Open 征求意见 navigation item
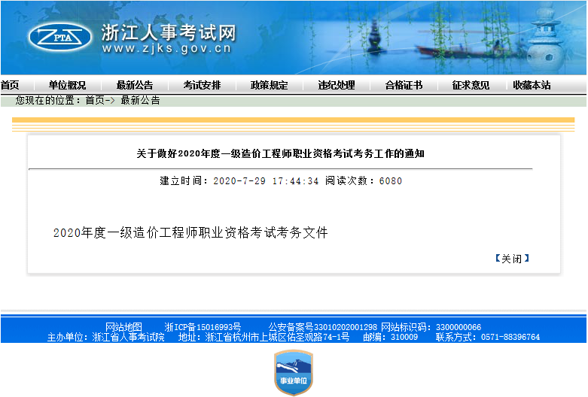The width and height of the screenshot is (588, 397). pos(471,86)
